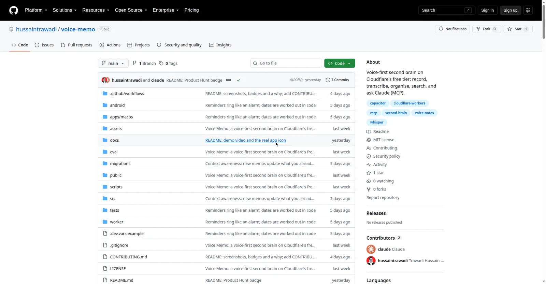Click the green check status icon on latest commit
Screen dimensions: 546x284
(239, 80)
